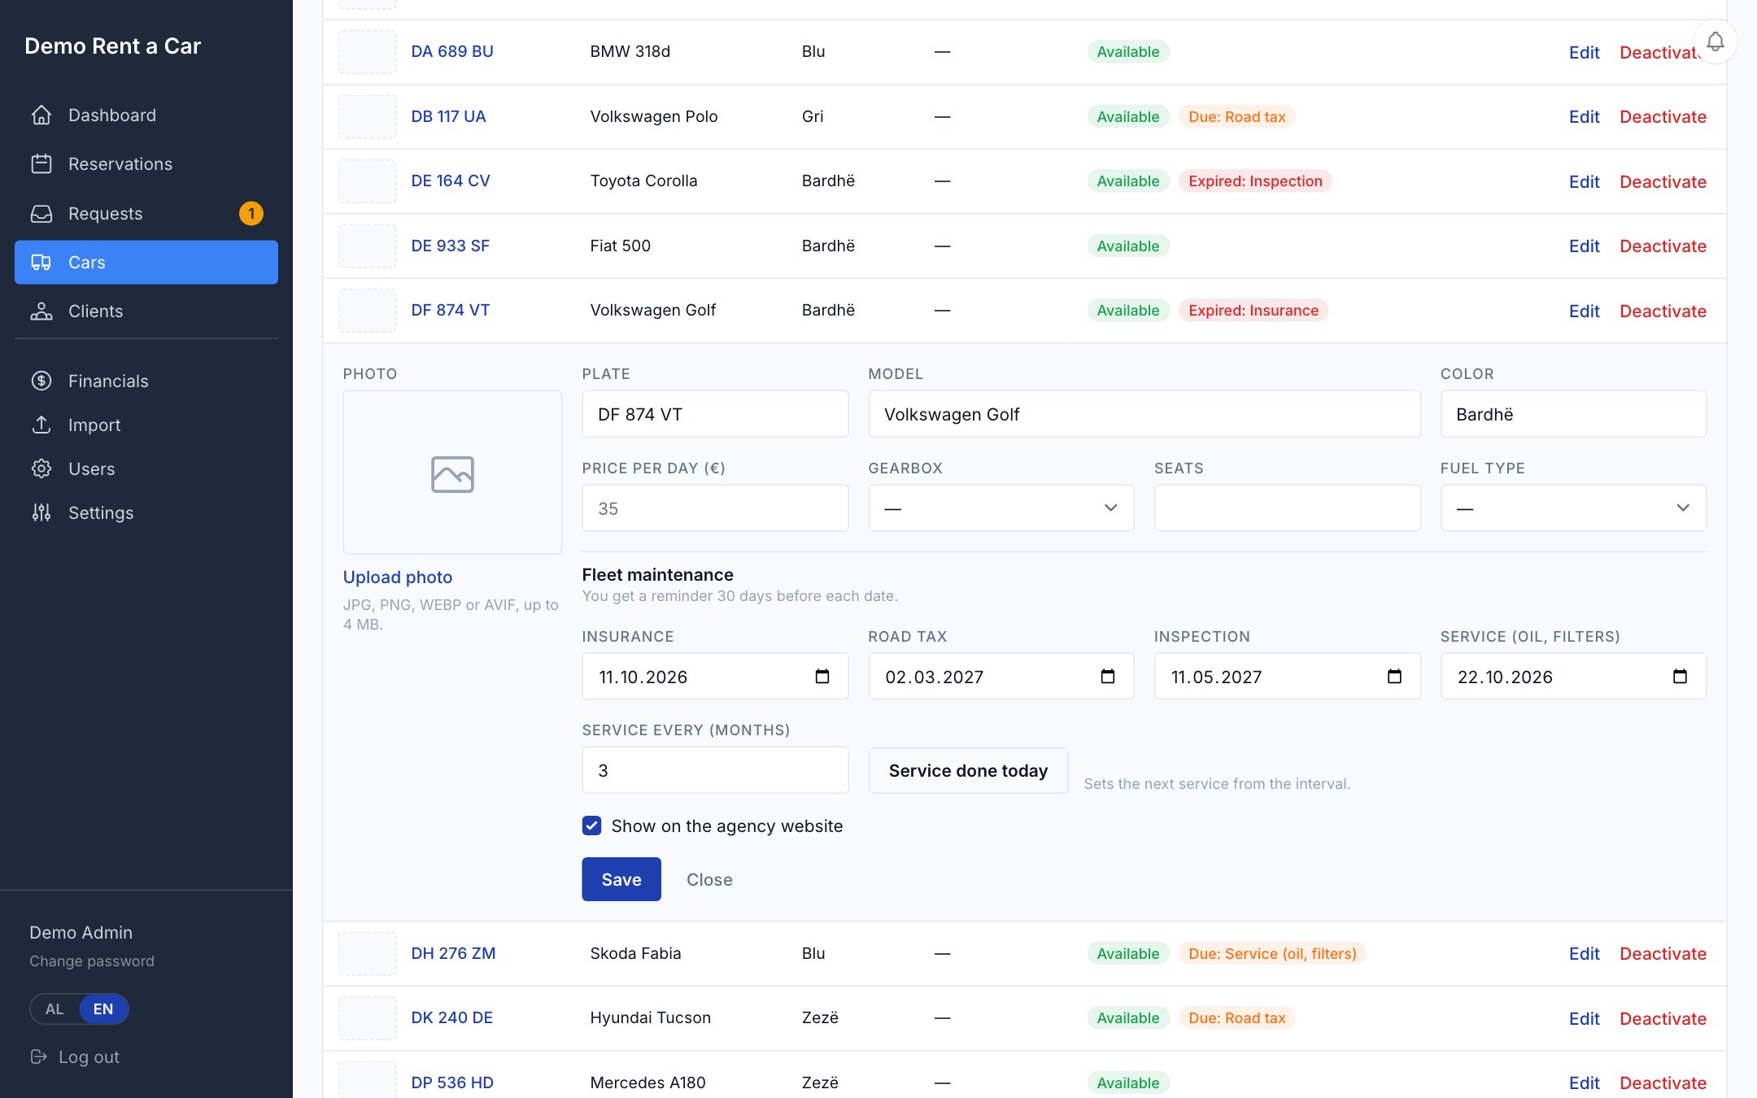1757x1098 pixels.
Task: Open the Financials section
Action: tap(146, 381)
